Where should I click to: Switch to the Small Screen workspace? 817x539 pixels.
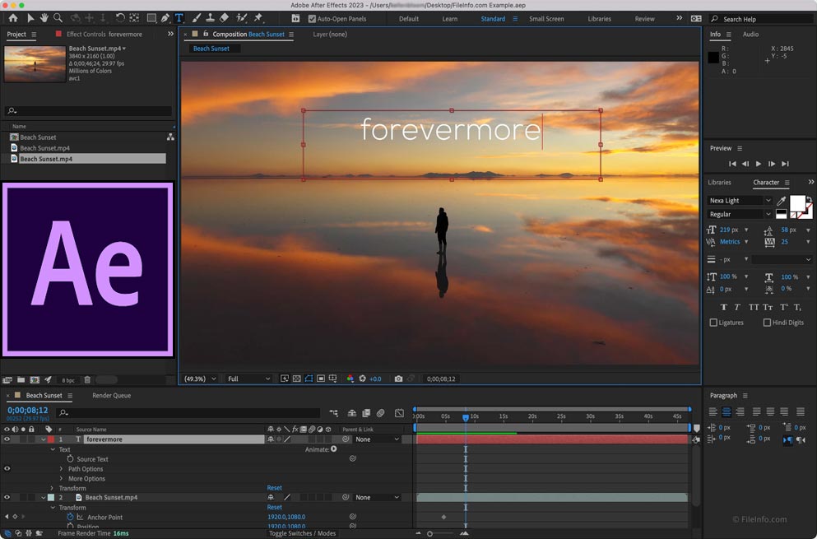(x=546, y=19)
